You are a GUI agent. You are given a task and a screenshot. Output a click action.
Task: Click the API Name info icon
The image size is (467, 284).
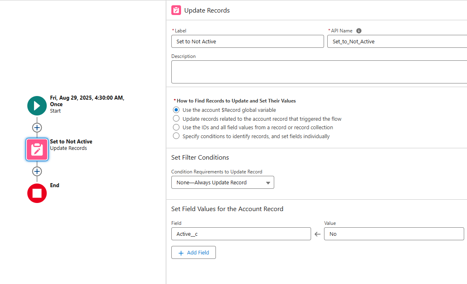click(x=359, y=31)
